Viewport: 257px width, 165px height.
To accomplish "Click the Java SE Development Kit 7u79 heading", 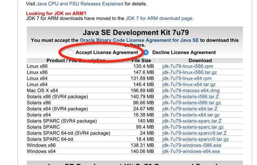I will [136, 32].
